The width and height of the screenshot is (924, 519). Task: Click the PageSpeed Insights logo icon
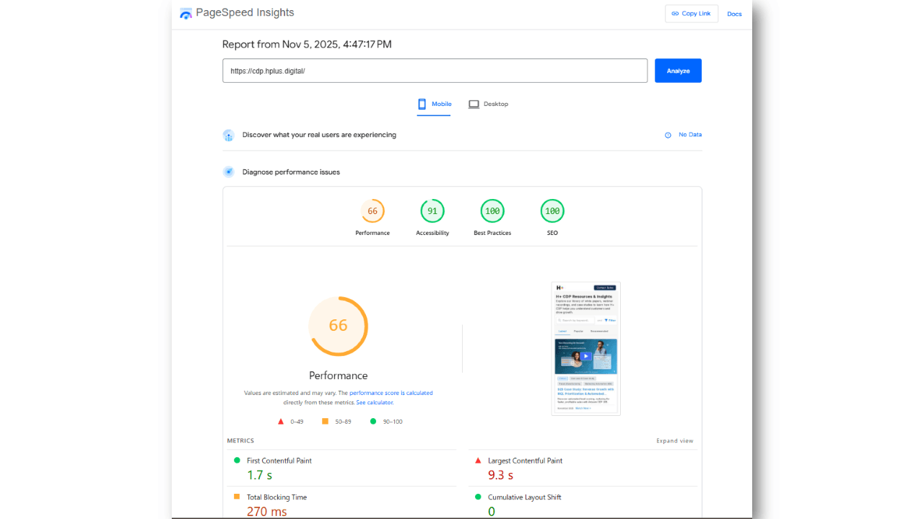click(186, 13)
